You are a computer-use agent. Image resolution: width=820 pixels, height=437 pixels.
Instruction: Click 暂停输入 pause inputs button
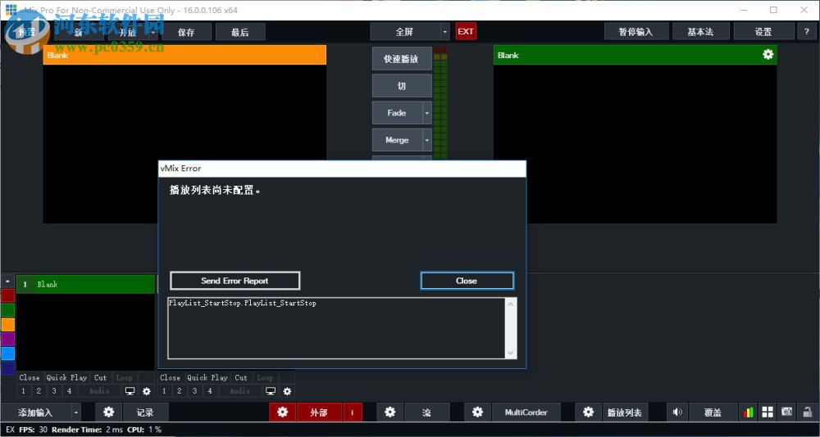point(636,32)
